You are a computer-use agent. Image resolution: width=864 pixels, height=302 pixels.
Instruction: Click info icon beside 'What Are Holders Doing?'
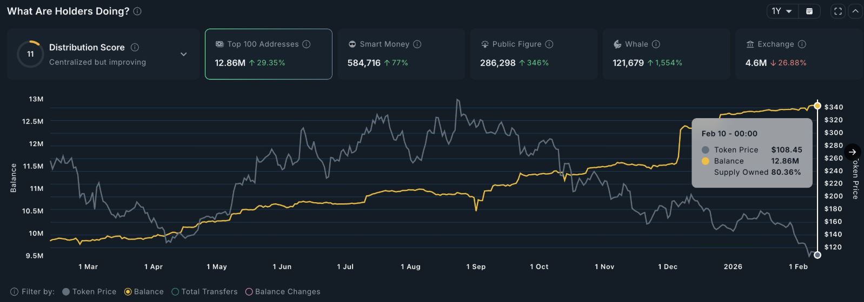(137, 11)
